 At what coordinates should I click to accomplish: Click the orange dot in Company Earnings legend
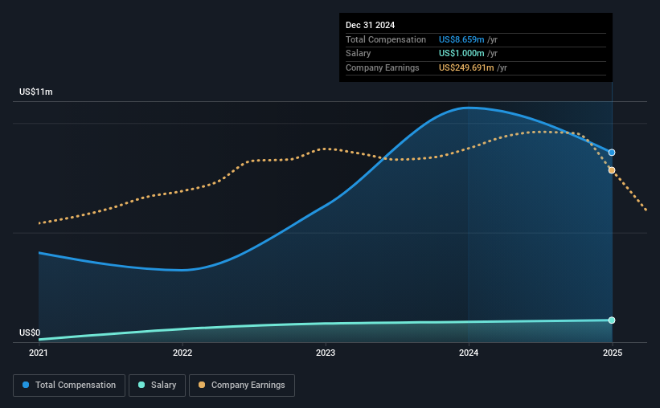point(202,385)
